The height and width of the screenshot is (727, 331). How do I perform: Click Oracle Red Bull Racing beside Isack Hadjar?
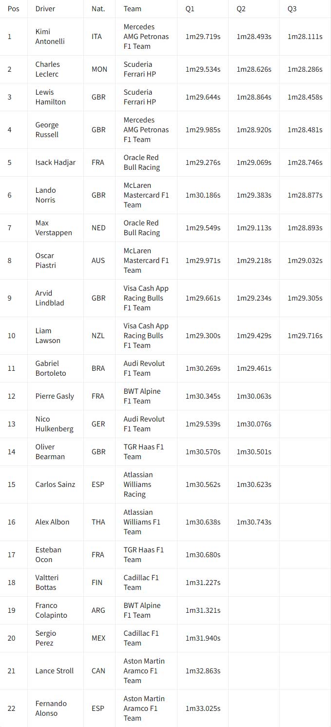point(142,162)
